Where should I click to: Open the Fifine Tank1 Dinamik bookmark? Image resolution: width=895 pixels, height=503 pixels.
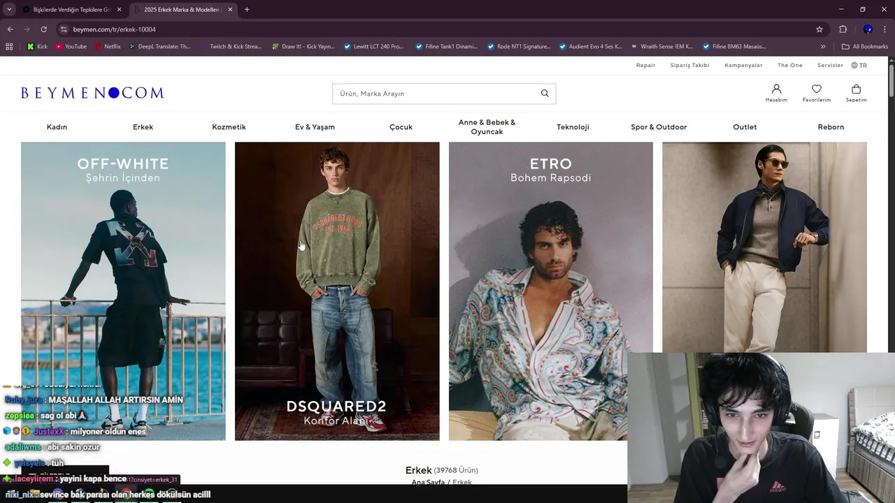(446, 47)
